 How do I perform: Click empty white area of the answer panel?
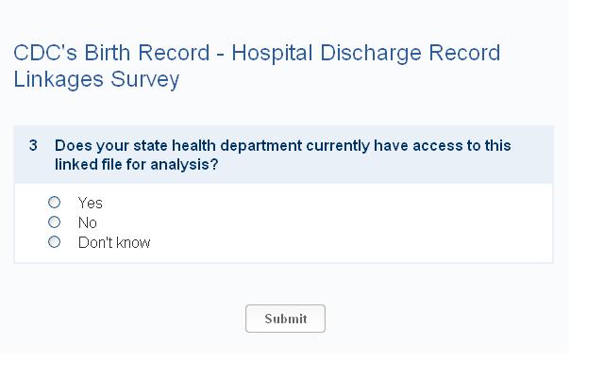[377, 224]
